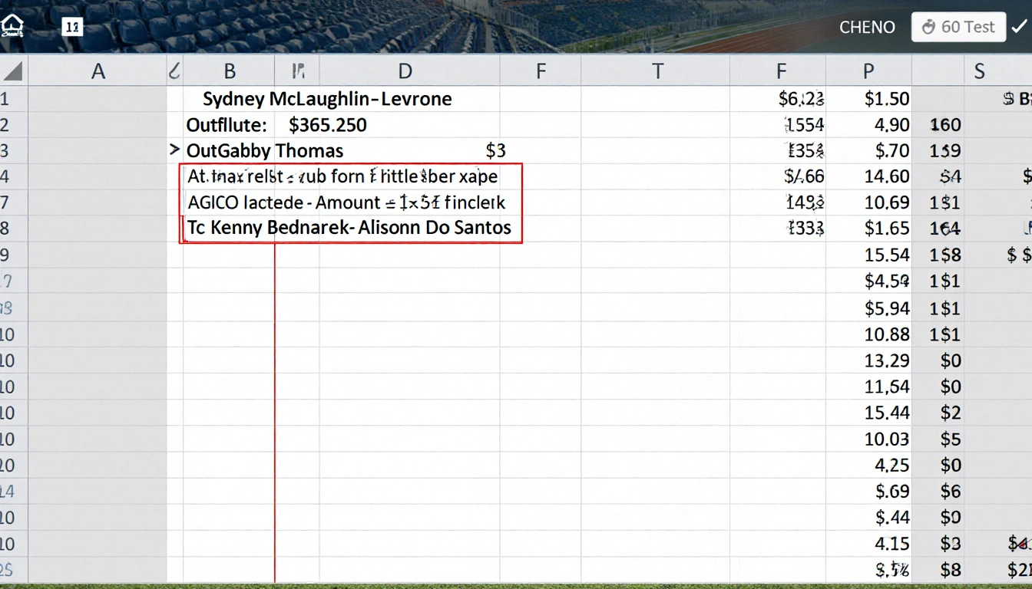Open the calendar date icon showing 12
Screen dimensions: 1032x589
point(72,26)
